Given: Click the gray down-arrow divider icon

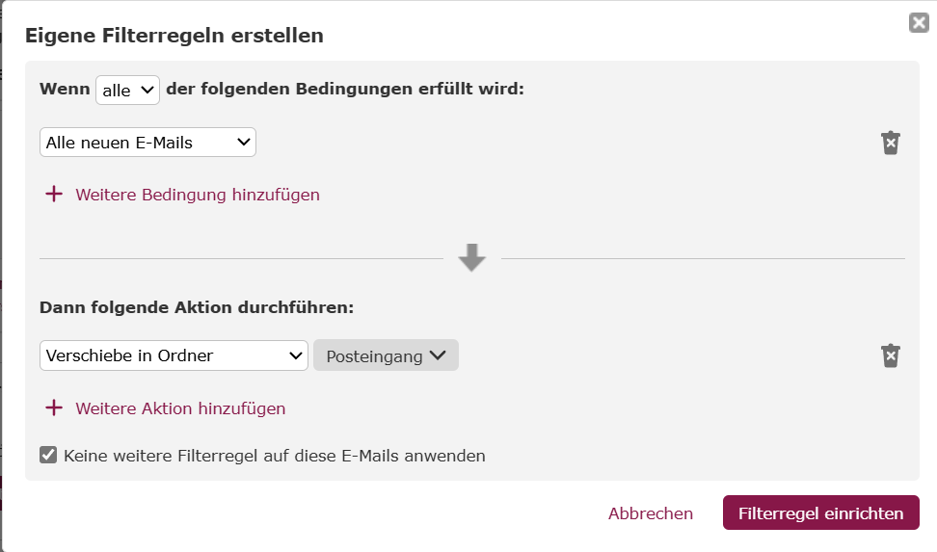Looking at the screenshot, I should [471, 258].
